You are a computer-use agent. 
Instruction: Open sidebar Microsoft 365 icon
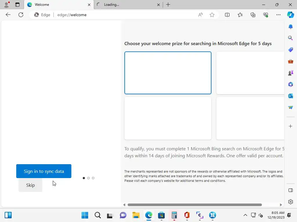pyautogui.click(x=291, y=84)
